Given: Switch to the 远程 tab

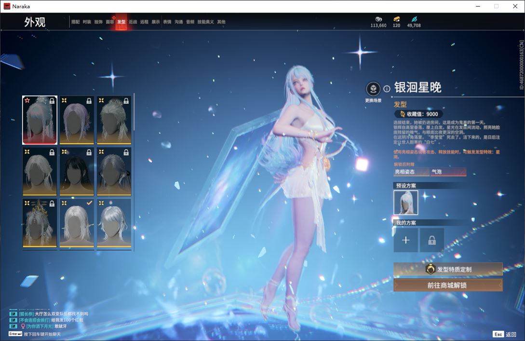Looking at the screenshot, I should click(144, 22).
